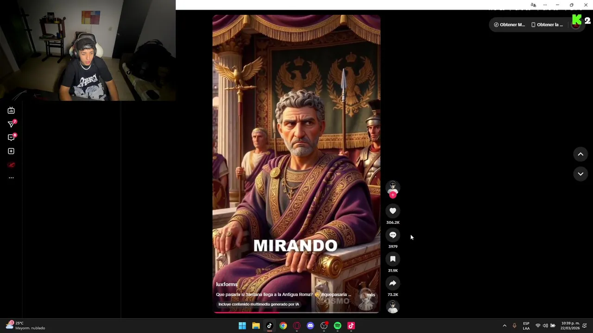
Task: Open the activity inbox icon with badge 8
Action: coord(11,137)
